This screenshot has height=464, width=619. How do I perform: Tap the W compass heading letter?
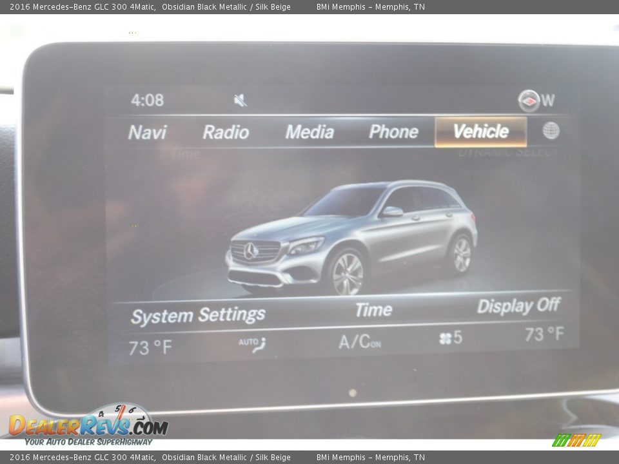tap(548, 100)
